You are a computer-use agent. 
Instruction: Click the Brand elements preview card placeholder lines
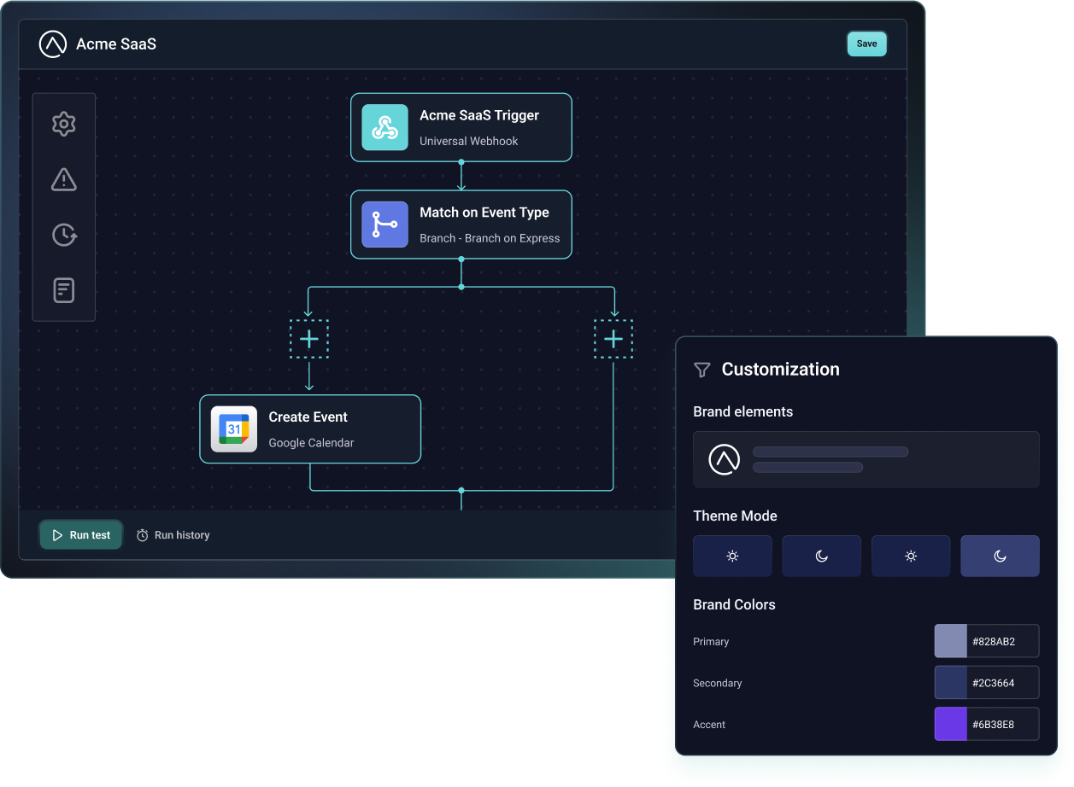coord(830,459)
